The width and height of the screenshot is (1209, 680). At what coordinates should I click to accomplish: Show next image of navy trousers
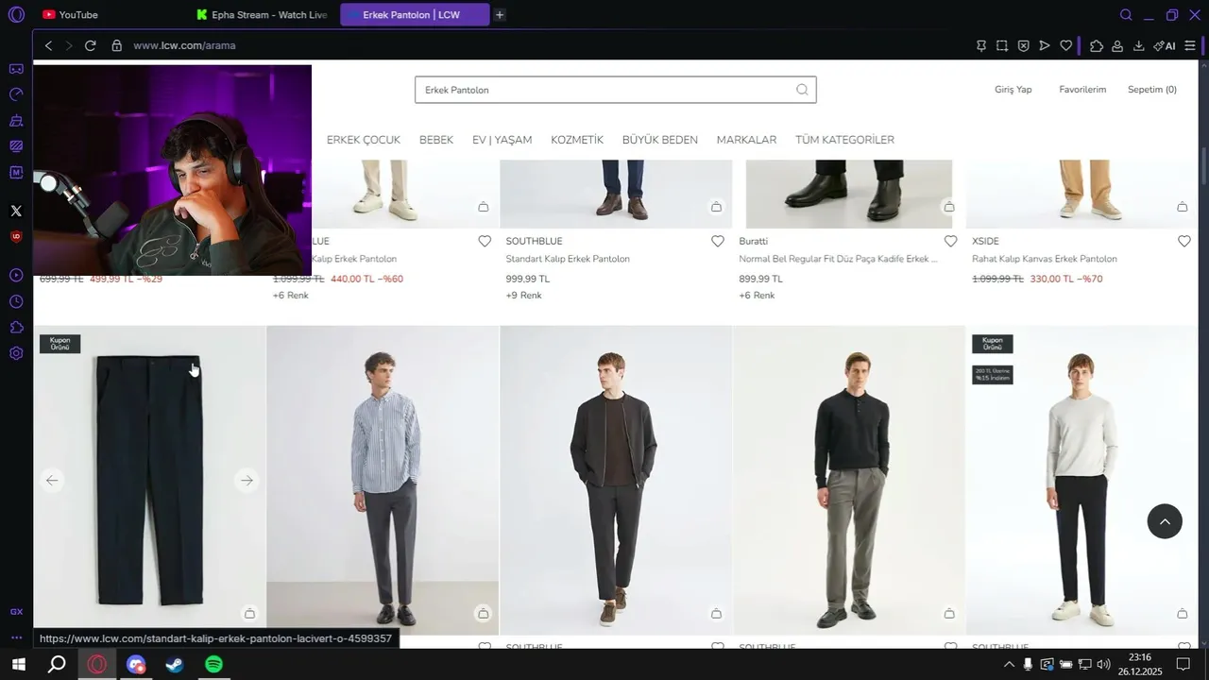pos(247,481)
